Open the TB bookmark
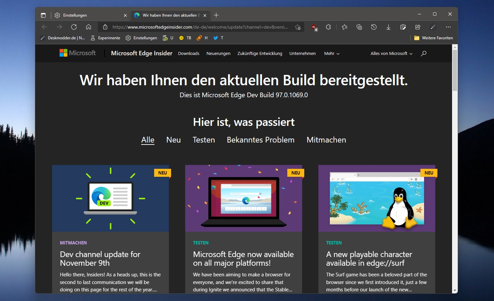 tap(185, 38)
